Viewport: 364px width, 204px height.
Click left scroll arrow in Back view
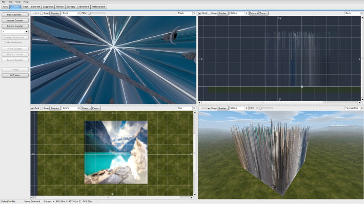199,102
